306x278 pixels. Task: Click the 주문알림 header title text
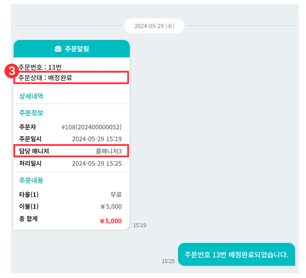click(x=77, y=49)
